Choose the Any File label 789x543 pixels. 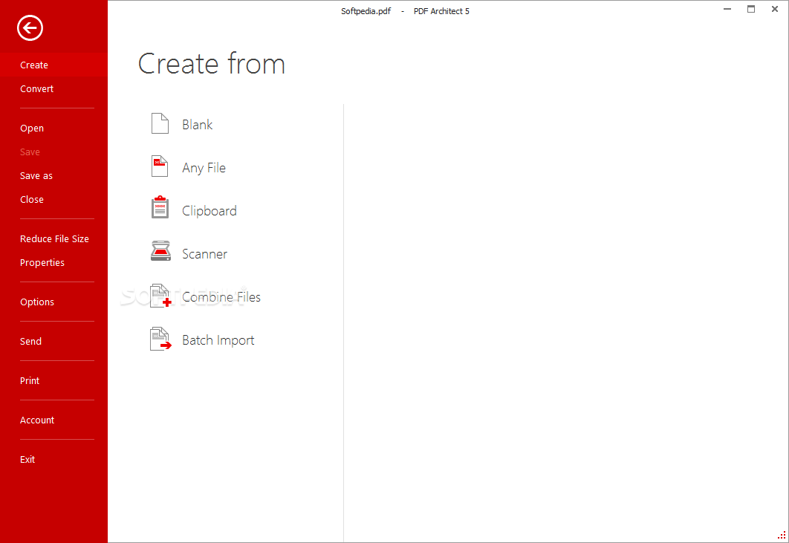tap(204, 168)
